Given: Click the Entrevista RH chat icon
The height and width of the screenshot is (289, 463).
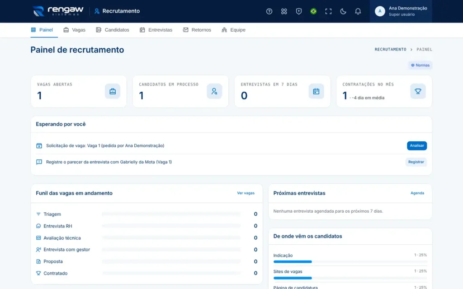Looking at the screenshot, I should [x=38, y=226].
